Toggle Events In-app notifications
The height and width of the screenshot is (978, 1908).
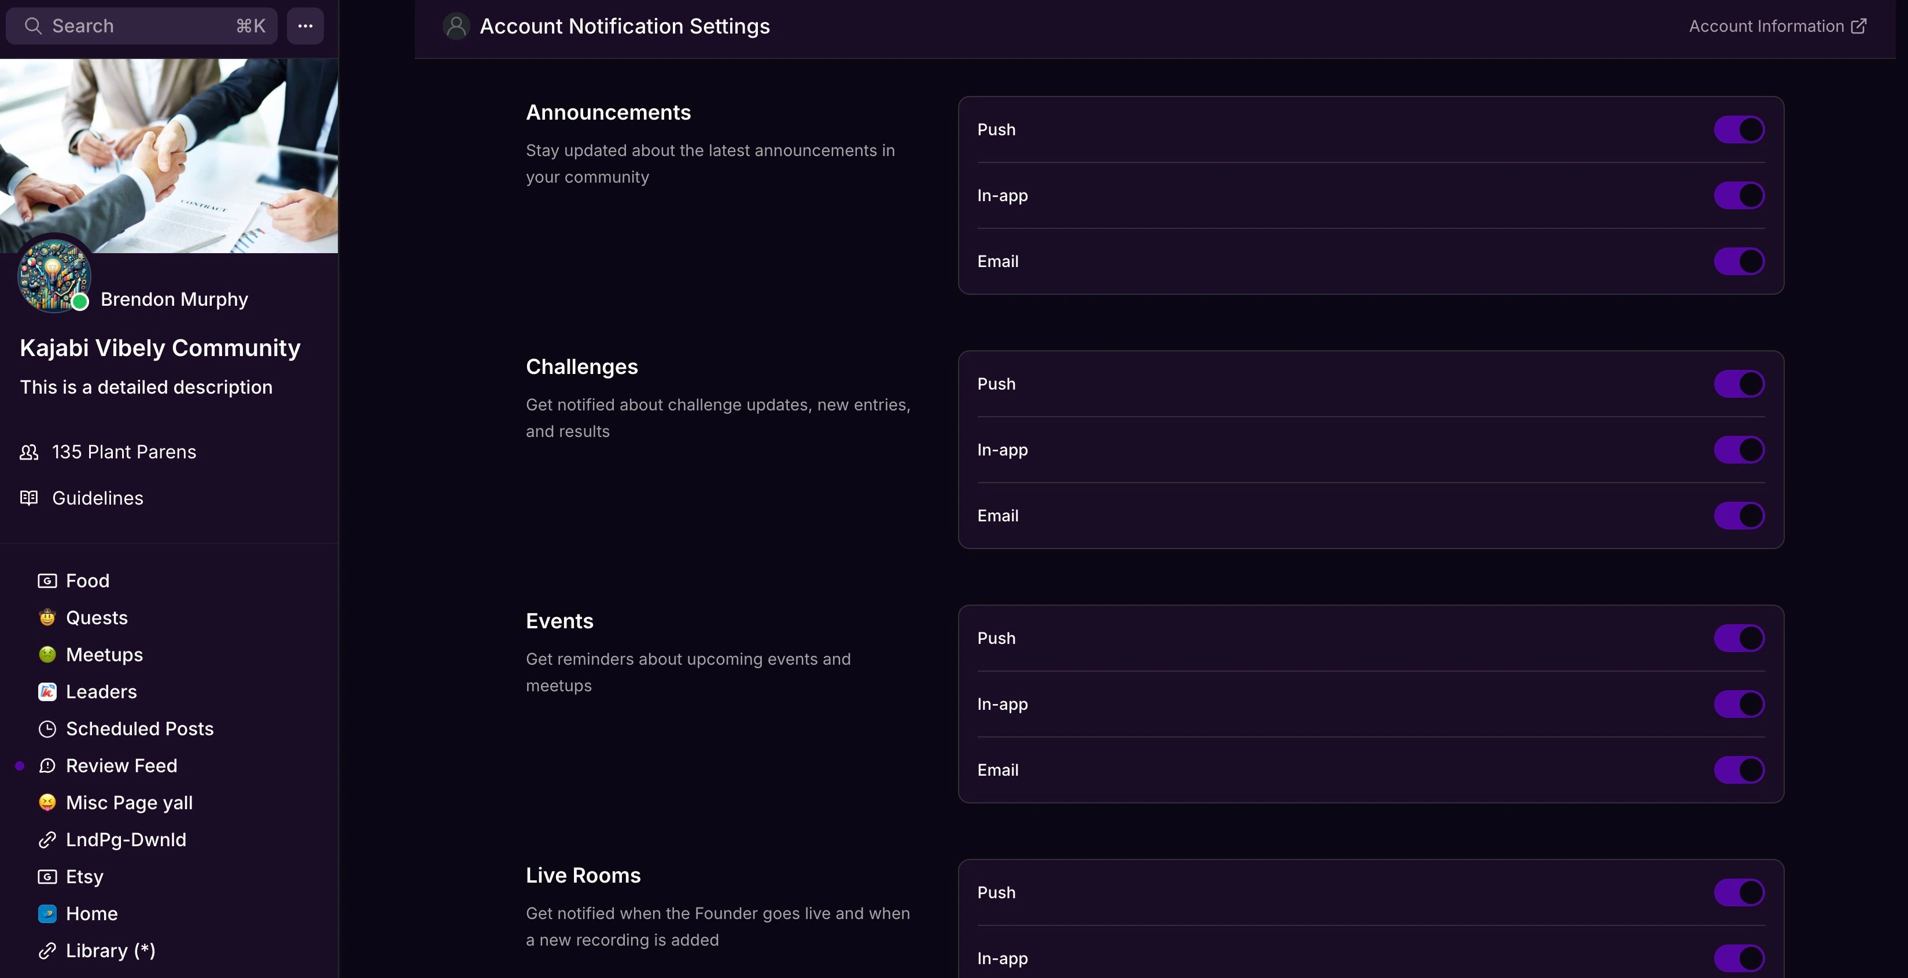[1738, 704]
